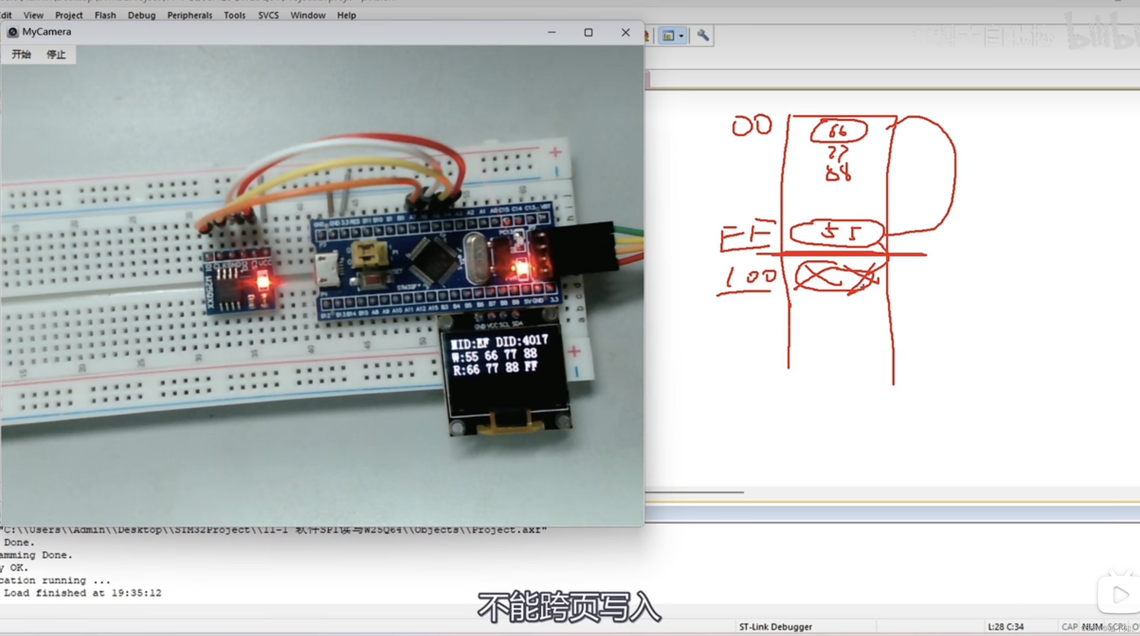This screenshot has width=1140, height=636.
Task: Open the Window menu
Action: (308, 15)
